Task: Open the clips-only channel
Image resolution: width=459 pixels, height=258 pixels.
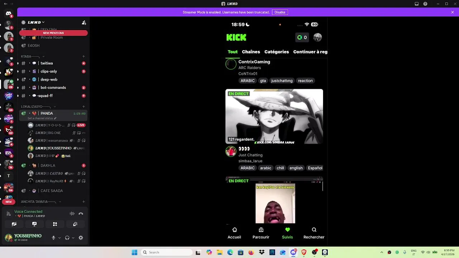Action: click(53, 72)
